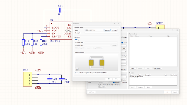Screen dimensions: 187x105
Task: Select capacitor C21 10uF symbol
Action: click(x=62, y=79)
